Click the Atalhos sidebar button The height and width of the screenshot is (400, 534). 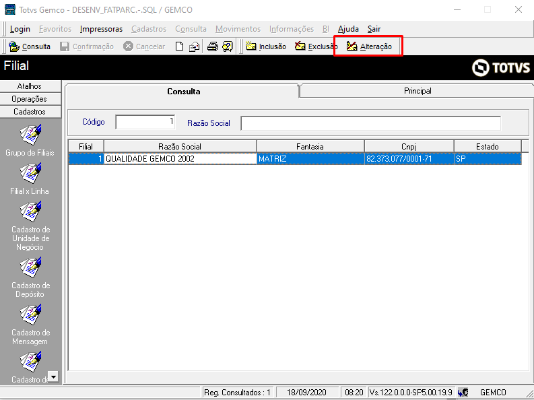(x=30, y=86)
